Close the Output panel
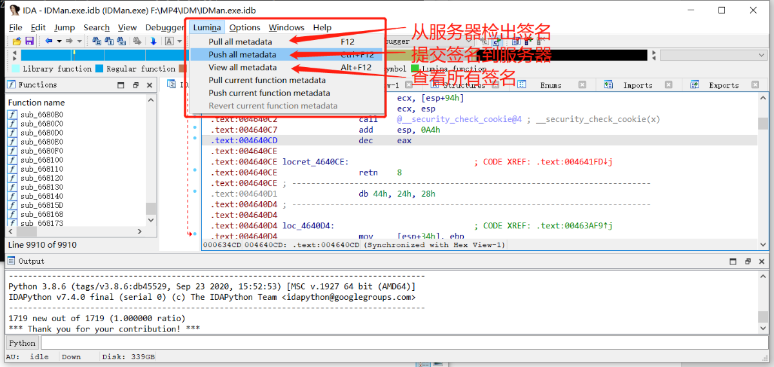Viewport: 774px width, 367px height. (x=763, y=261)
